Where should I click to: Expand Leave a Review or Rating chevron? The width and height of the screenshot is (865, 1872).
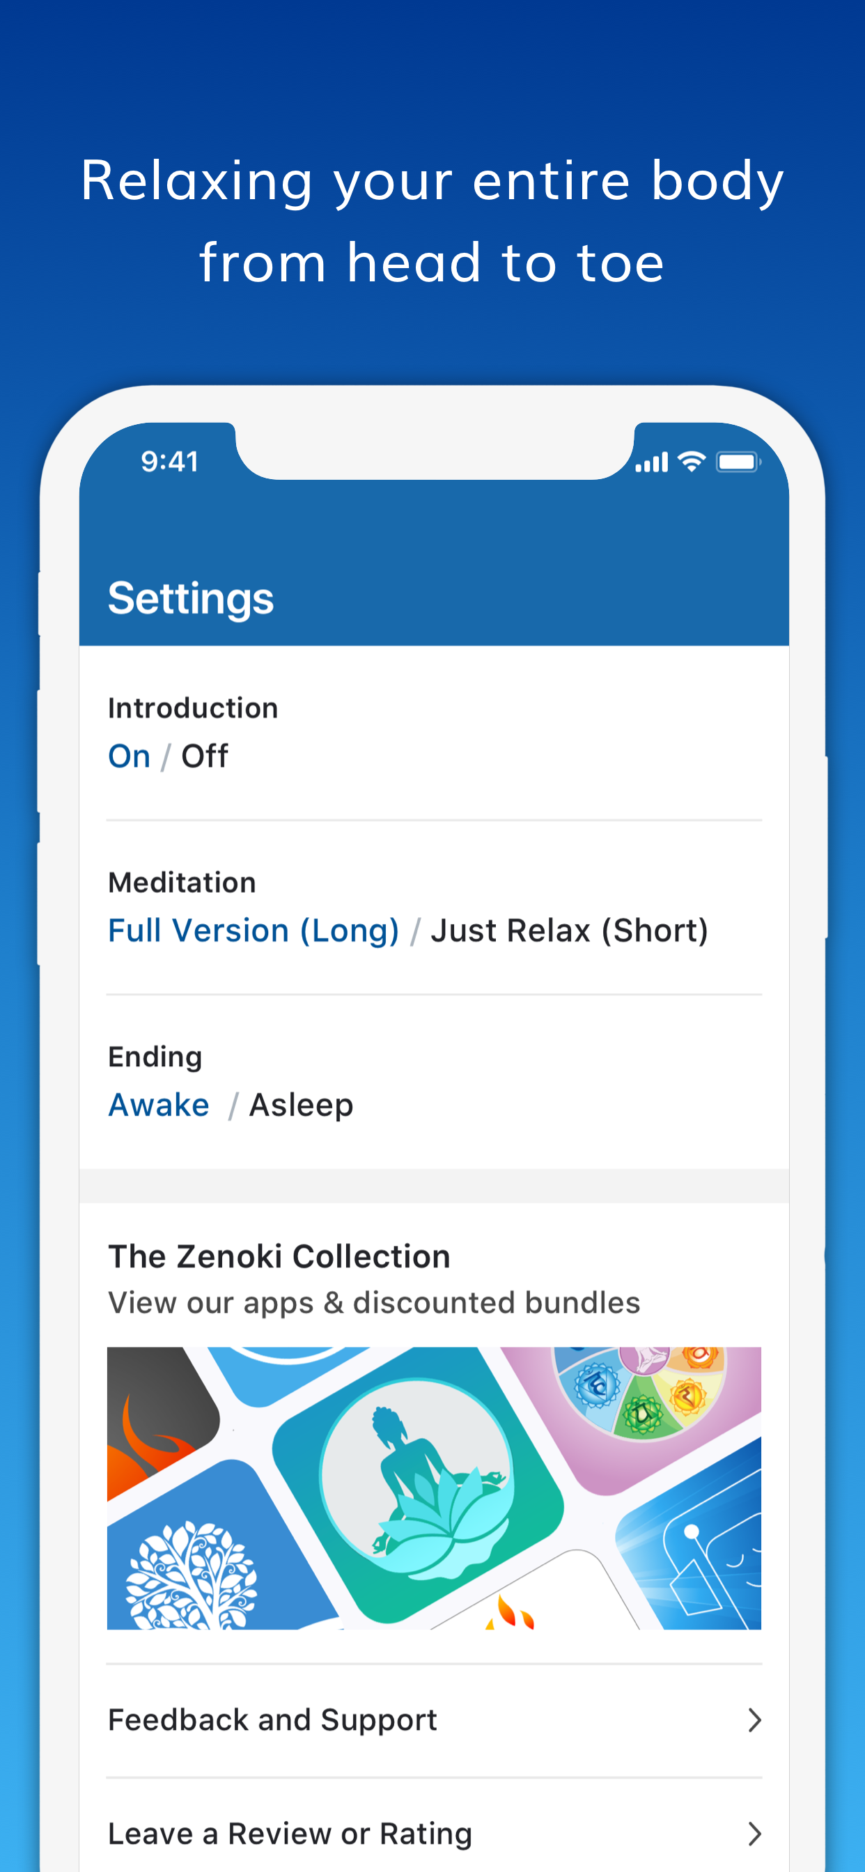[754, 1834]
